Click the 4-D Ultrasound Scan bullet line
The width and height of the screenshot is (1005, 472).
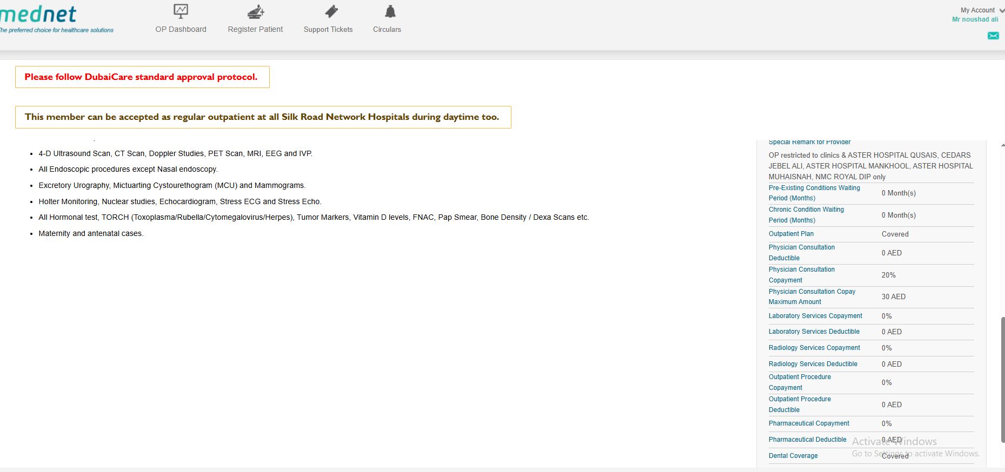click(x=175, y=153)
